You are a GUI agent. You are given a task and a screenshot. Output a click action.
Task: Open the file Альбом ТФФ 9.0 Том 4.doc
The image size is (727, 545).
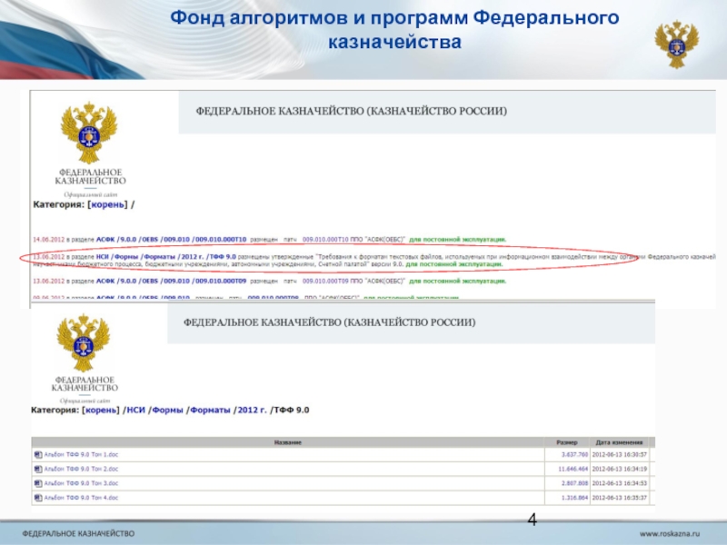tap(81, 498)
